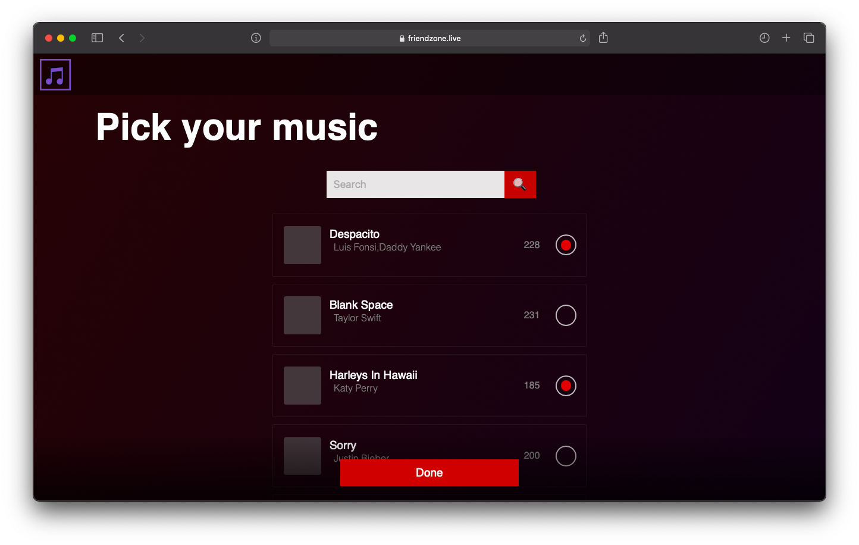Viewport: 859px width, 545px height.
Task: Focus the Search input field
Action: tap(415, 184)
